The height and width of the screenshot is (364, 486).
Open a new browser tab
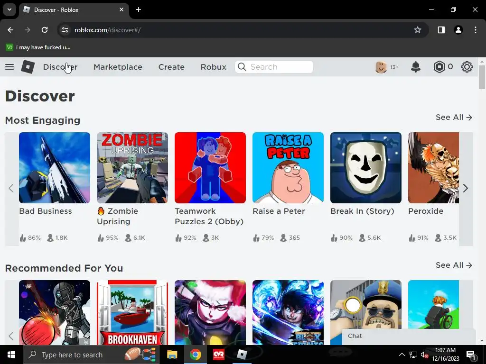pyautogui.click(x=139, y=9)
